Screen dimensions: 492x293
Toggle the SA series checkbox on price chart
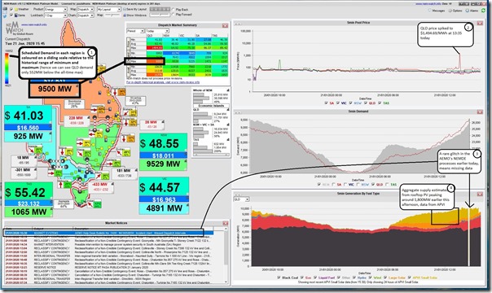(x=326, y=103)
